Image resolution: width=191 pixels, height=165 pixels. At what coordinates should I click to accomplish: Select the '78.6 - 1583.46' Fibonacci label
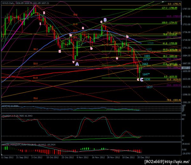[174, 100]
